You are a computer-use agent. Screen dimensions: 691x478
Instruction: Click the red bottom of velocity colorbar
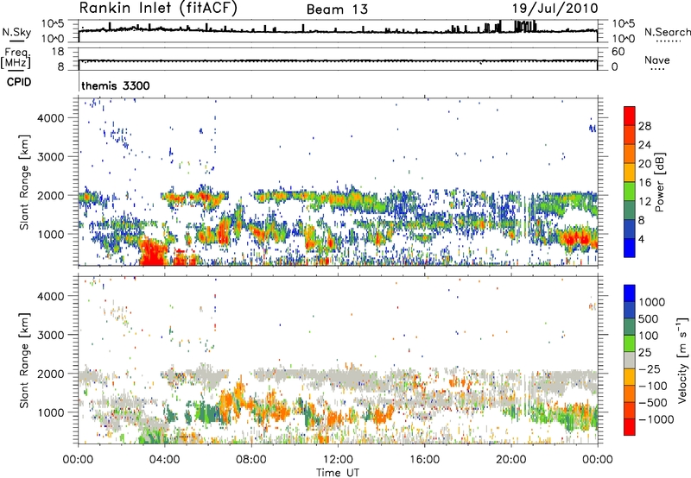coord(630,426)
